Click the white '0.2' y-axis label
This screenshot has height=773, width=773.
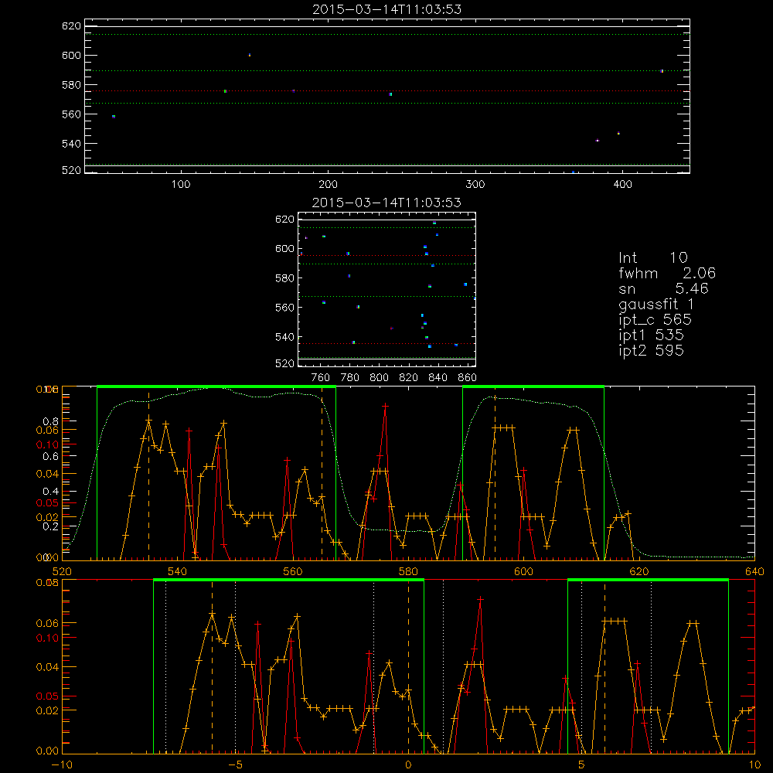[x=51, y=526]
